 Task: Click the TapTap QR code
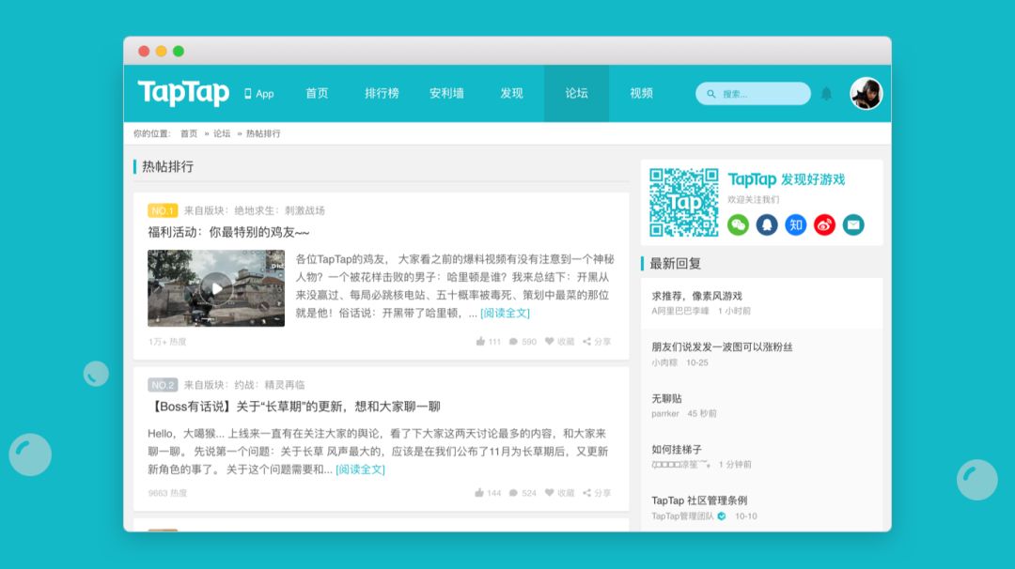pos(684,203)
